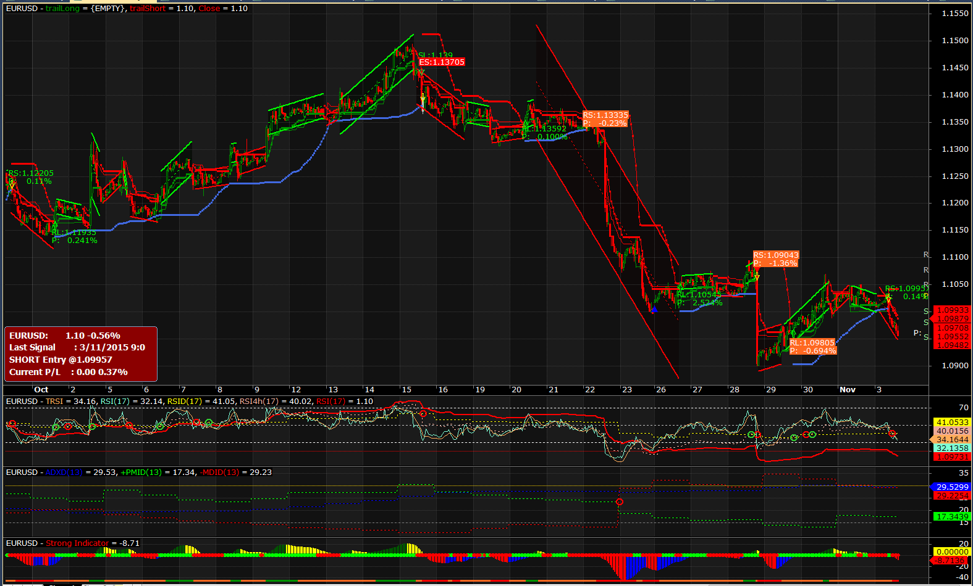
Task: Click the red -8.7136 indicator value tag
Action: 950,561
